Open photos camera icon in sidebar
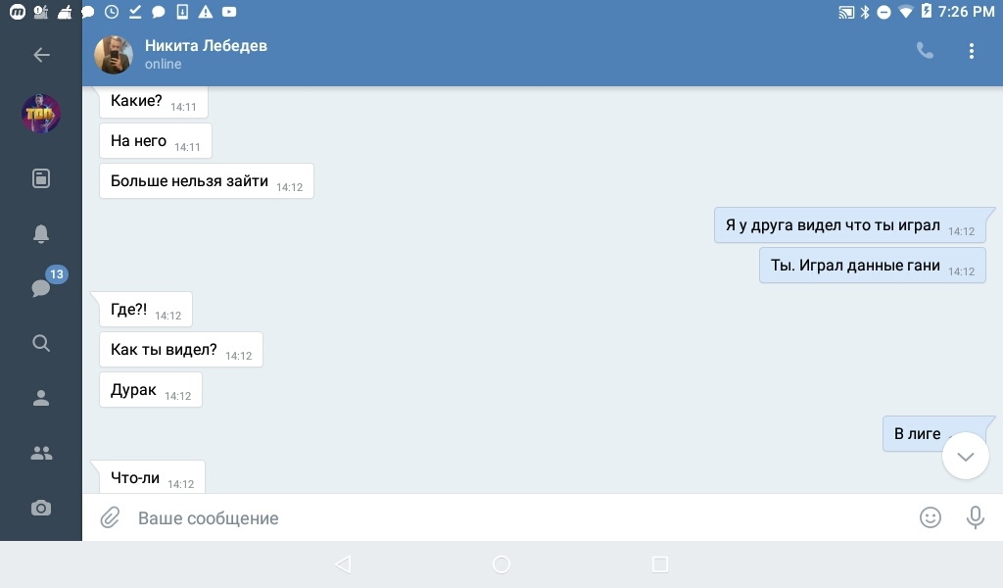1003x588 pixels. pos(41,508)
